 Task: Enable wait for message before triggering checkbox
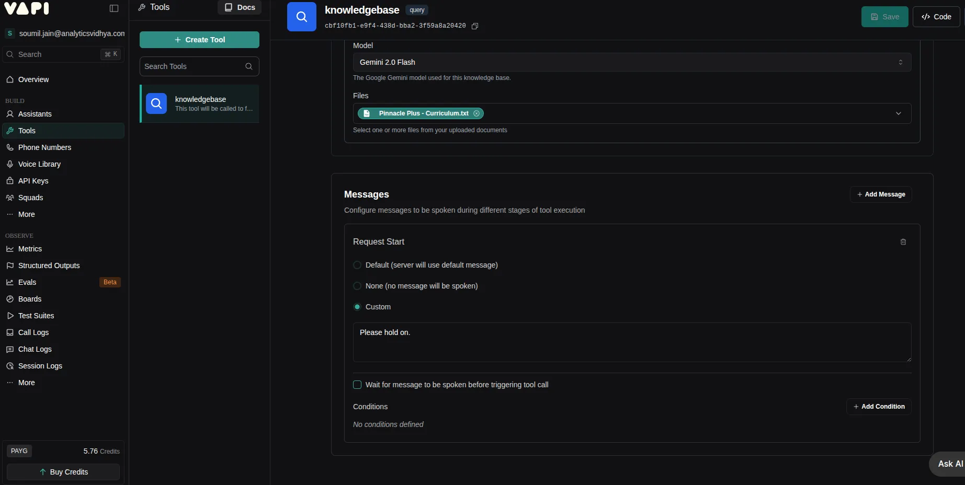pyautogui.click(x=357, y=385)
